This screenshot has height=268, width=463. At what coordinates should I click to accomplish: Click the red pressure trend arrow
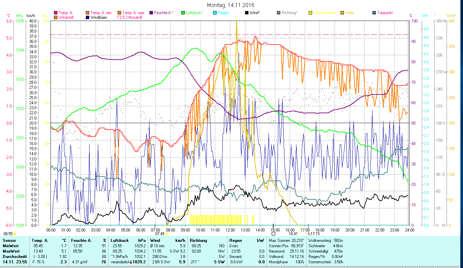click(x=131, y=262)
